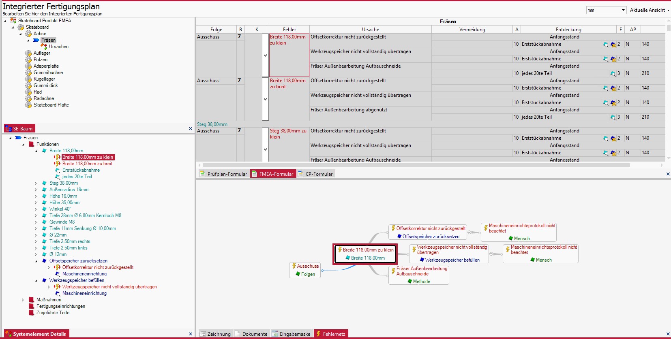671x339 pixels.
Task: Click the Ø 12mm function icon
Action: pos(44,254)
